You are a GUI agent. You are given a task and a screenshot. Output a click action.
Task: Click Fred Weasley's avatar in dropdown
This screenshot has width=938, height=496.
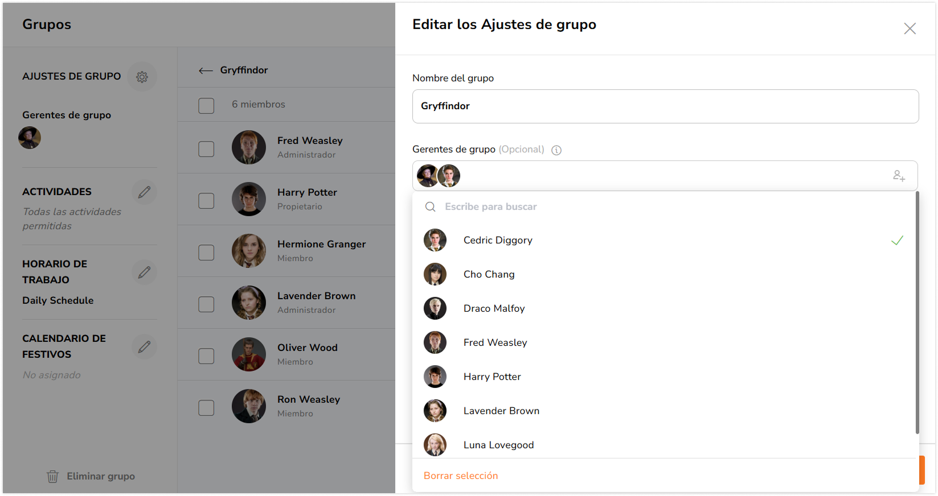[435, 342]
